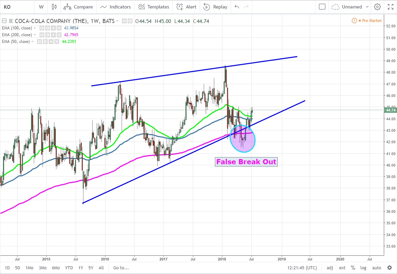Hide the EMA 100 line
Image resolution: width=397 pixels, height=274 pixels.
pos(42,28)
